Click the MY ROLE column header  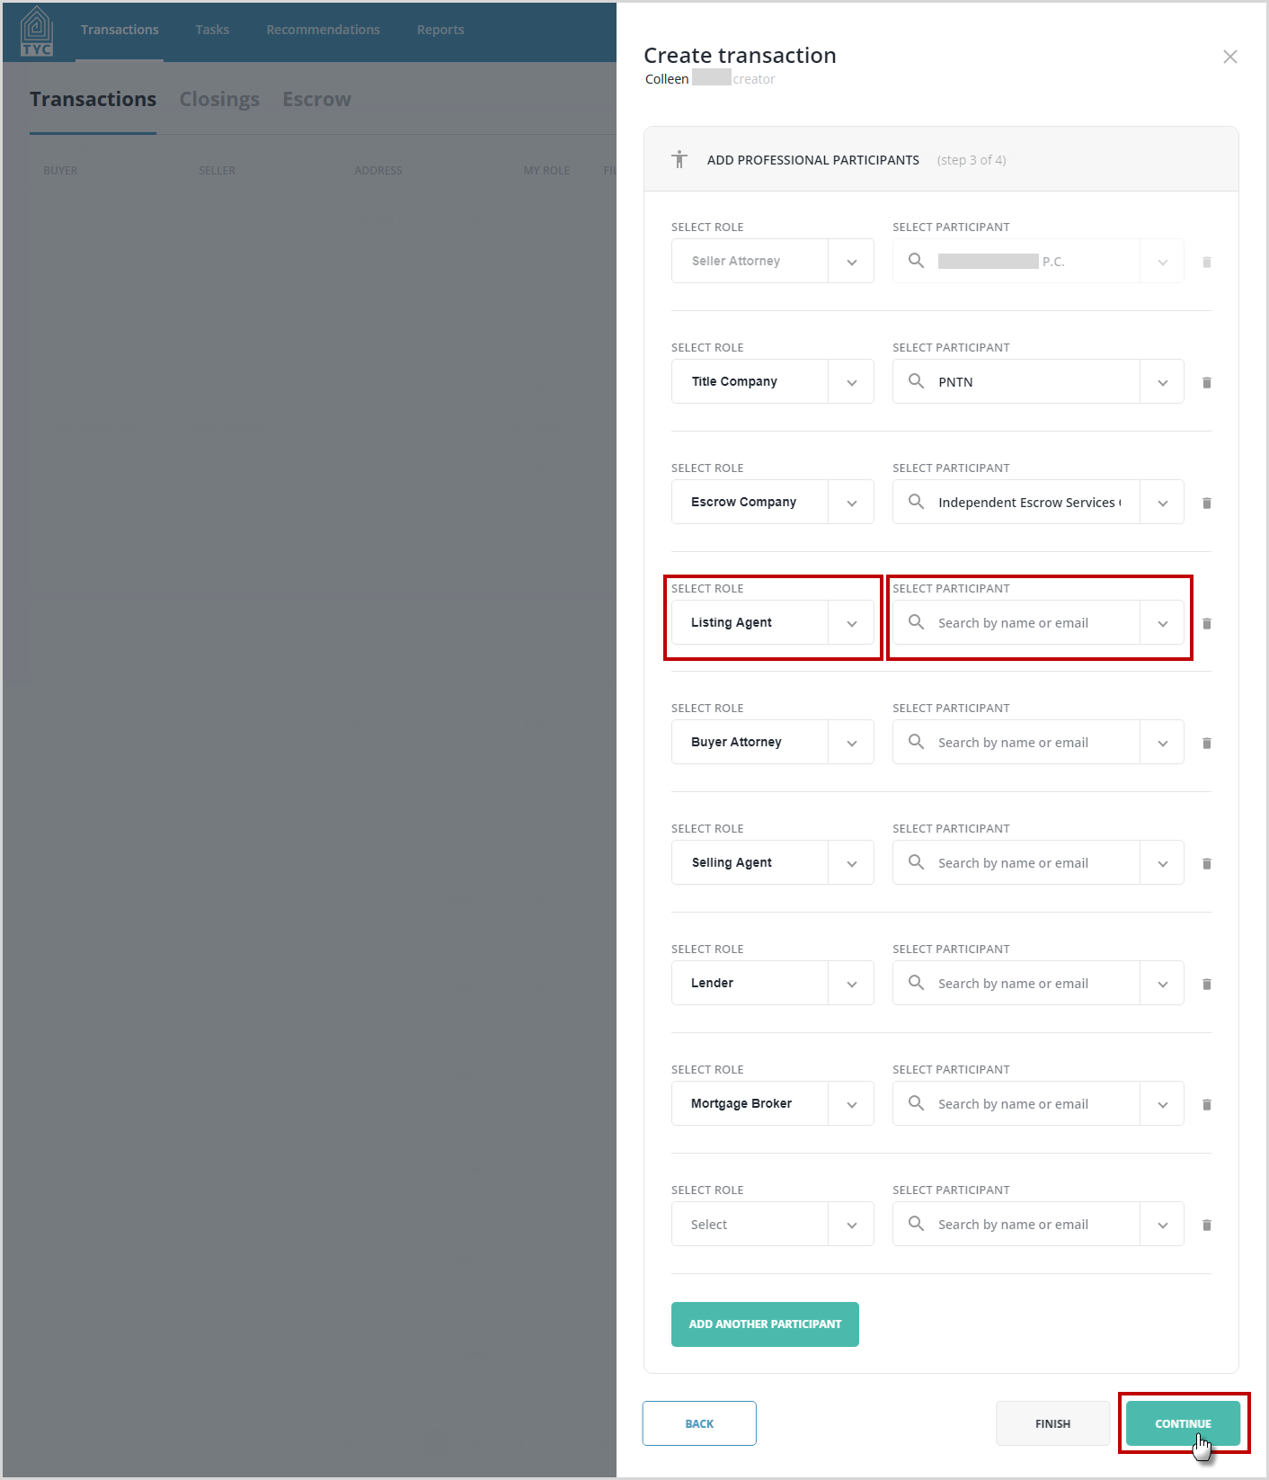546,170
